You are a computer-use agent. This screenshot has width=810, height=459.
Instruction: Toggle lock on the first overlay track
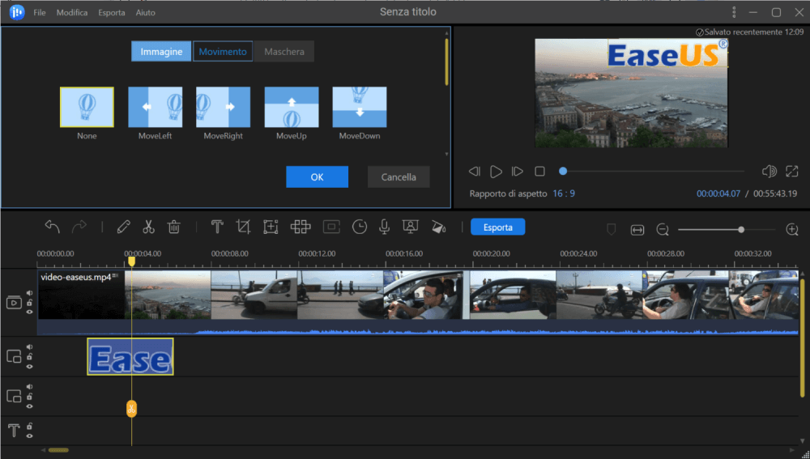pos(30,356)
